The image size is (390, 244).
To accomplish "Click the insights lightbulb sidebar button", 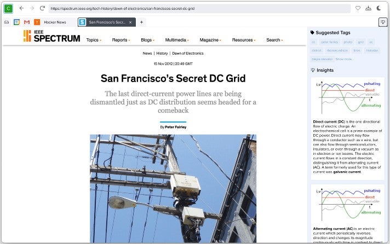I will (383, 22).
